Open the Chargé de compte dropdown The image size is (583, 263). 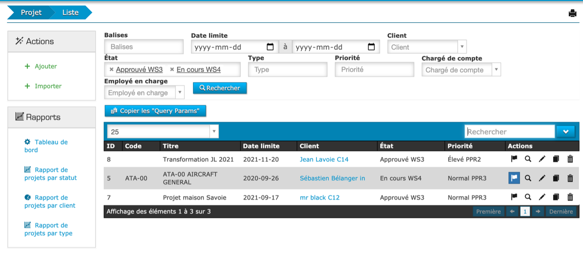tap(496, 70)
